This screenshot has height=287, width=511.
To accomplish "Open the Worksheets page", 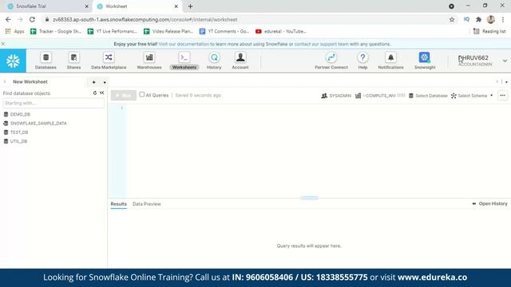I will click(x=184, y=61).
